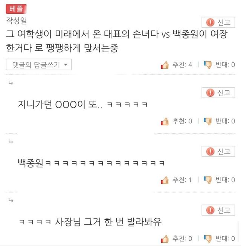This screenshot has width=241, height=246.
Task: Click thumbs-up icon on comment with 추천: 4
Action: coord(165,65)
